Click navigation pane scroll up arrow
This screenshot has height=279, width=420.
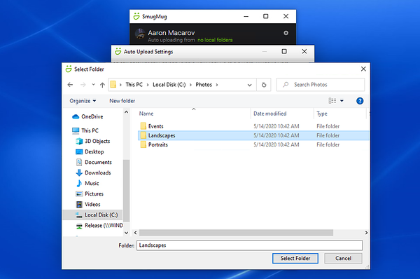[127, 112]
